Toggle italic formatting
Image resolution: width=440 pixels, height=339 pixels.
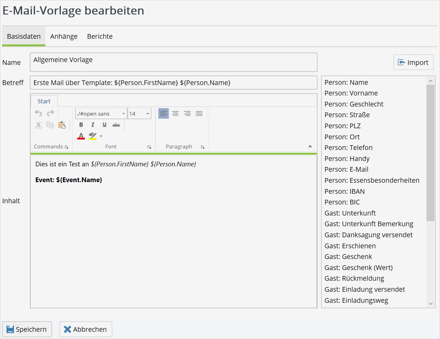click(x=93, y=125)
